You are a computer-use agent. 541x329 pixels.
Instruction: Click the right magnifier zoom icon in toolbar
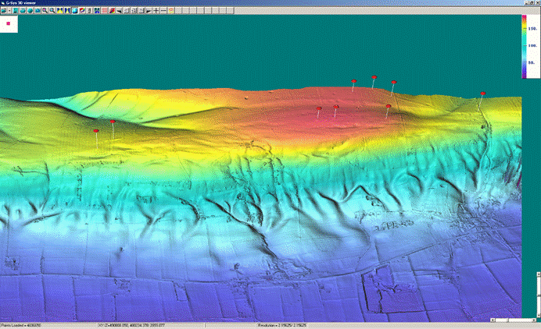click(52, 11)
